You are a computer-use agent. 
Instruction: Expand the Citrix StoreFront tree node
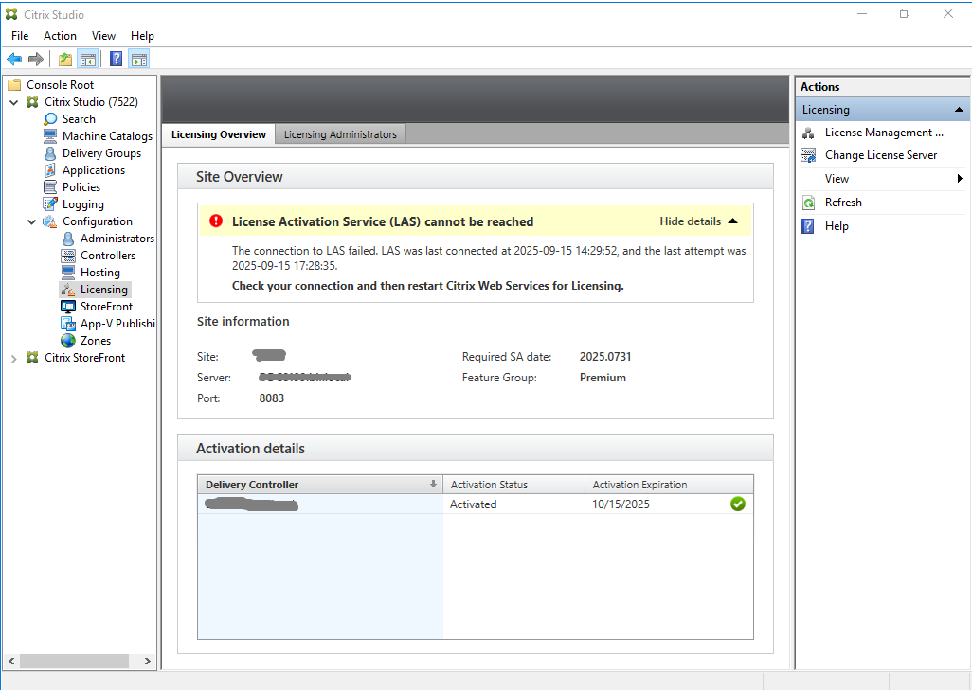(x=13, y=358)
